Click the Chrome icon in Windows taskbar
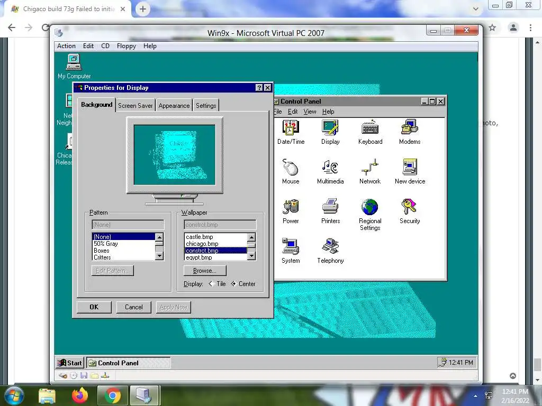This screenshot has width=542, height=406. pos(112,395)
